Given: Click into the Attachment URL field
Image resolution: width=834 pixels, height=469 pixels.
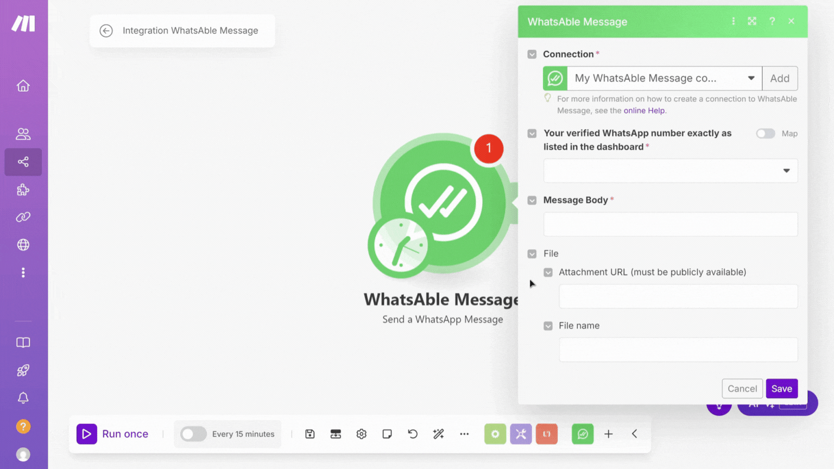Looking at the screenshot, I should coord(678,296).
